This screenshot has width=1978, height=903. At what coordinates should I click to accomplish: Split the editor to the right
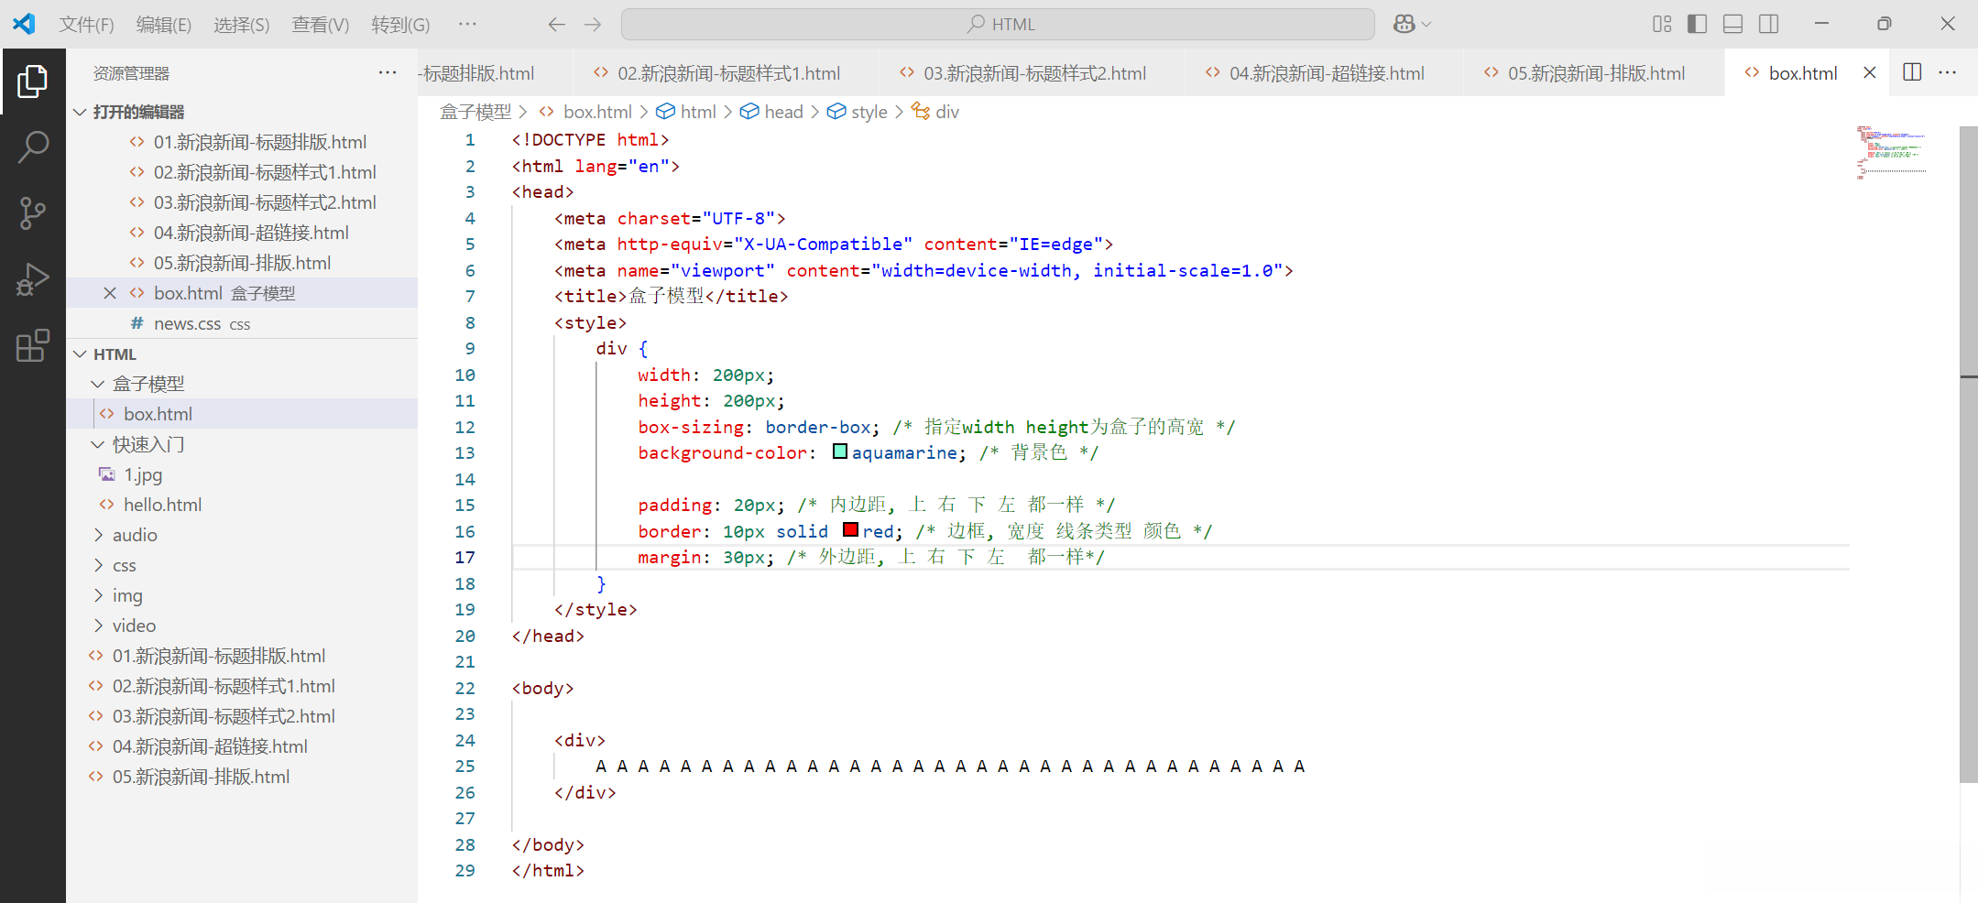1912,72
